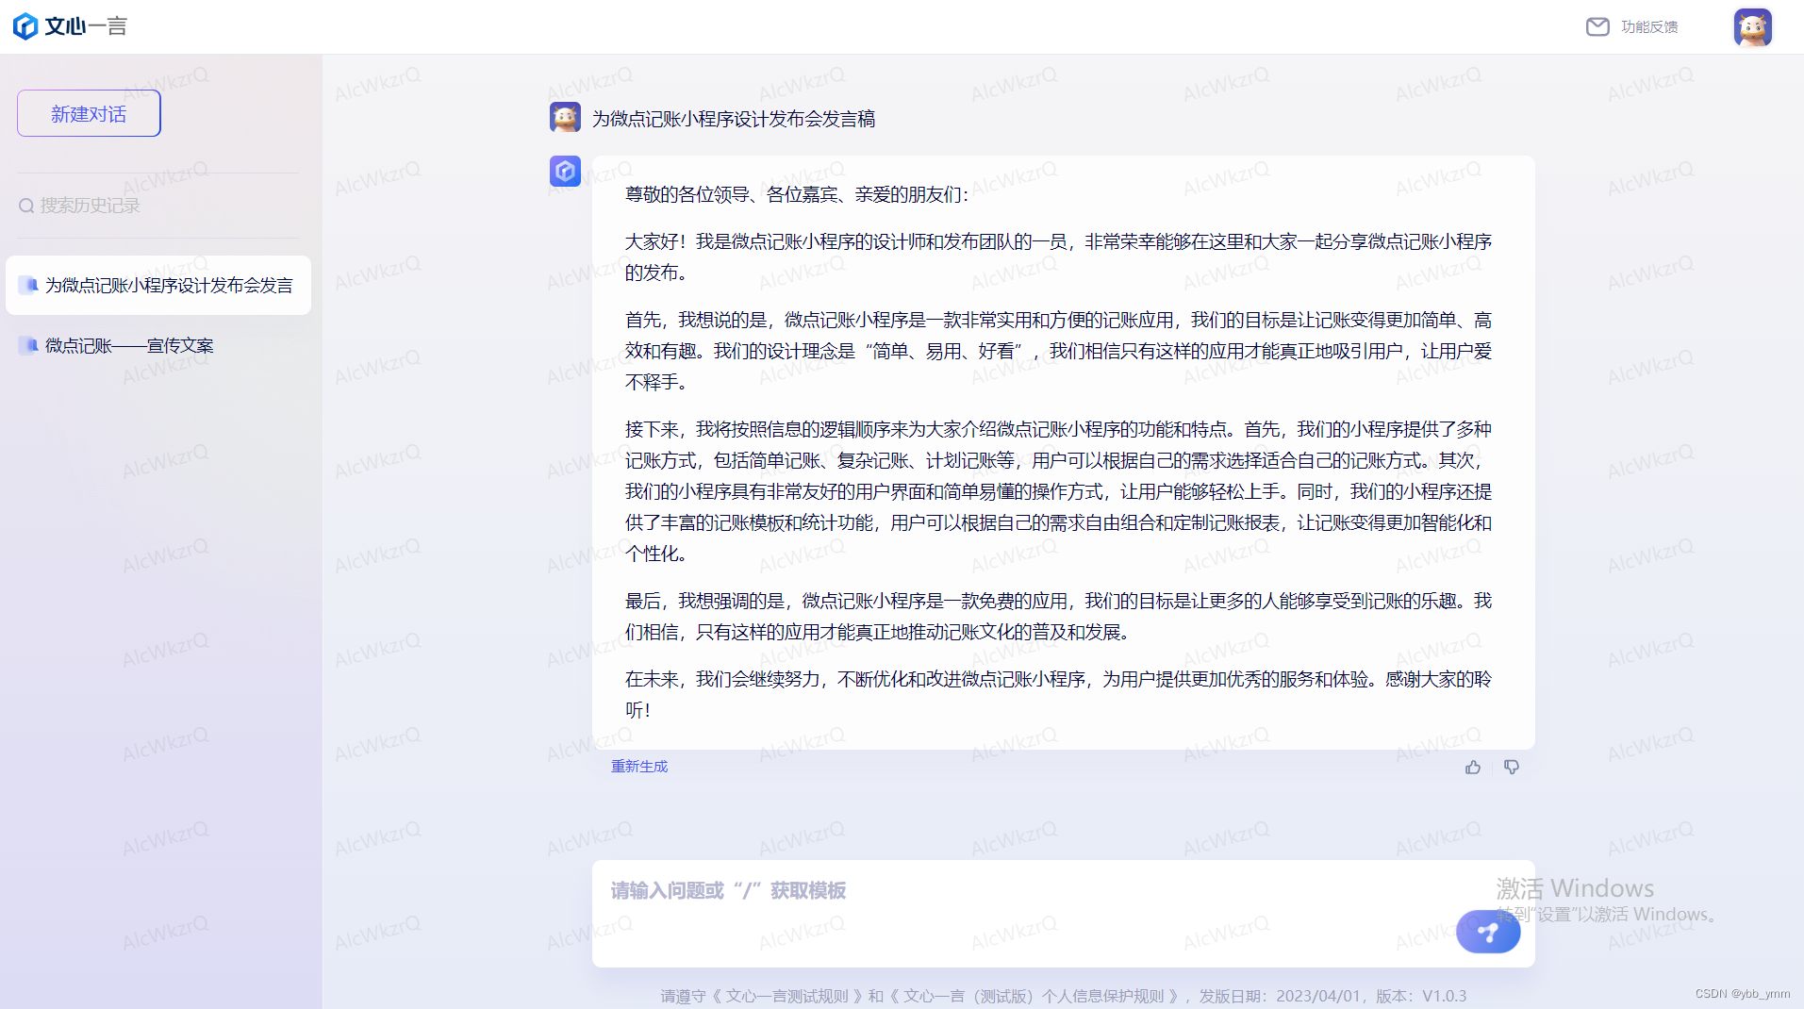
Task: Click user avatar next to the prompt message
Action: pos(565,117)
